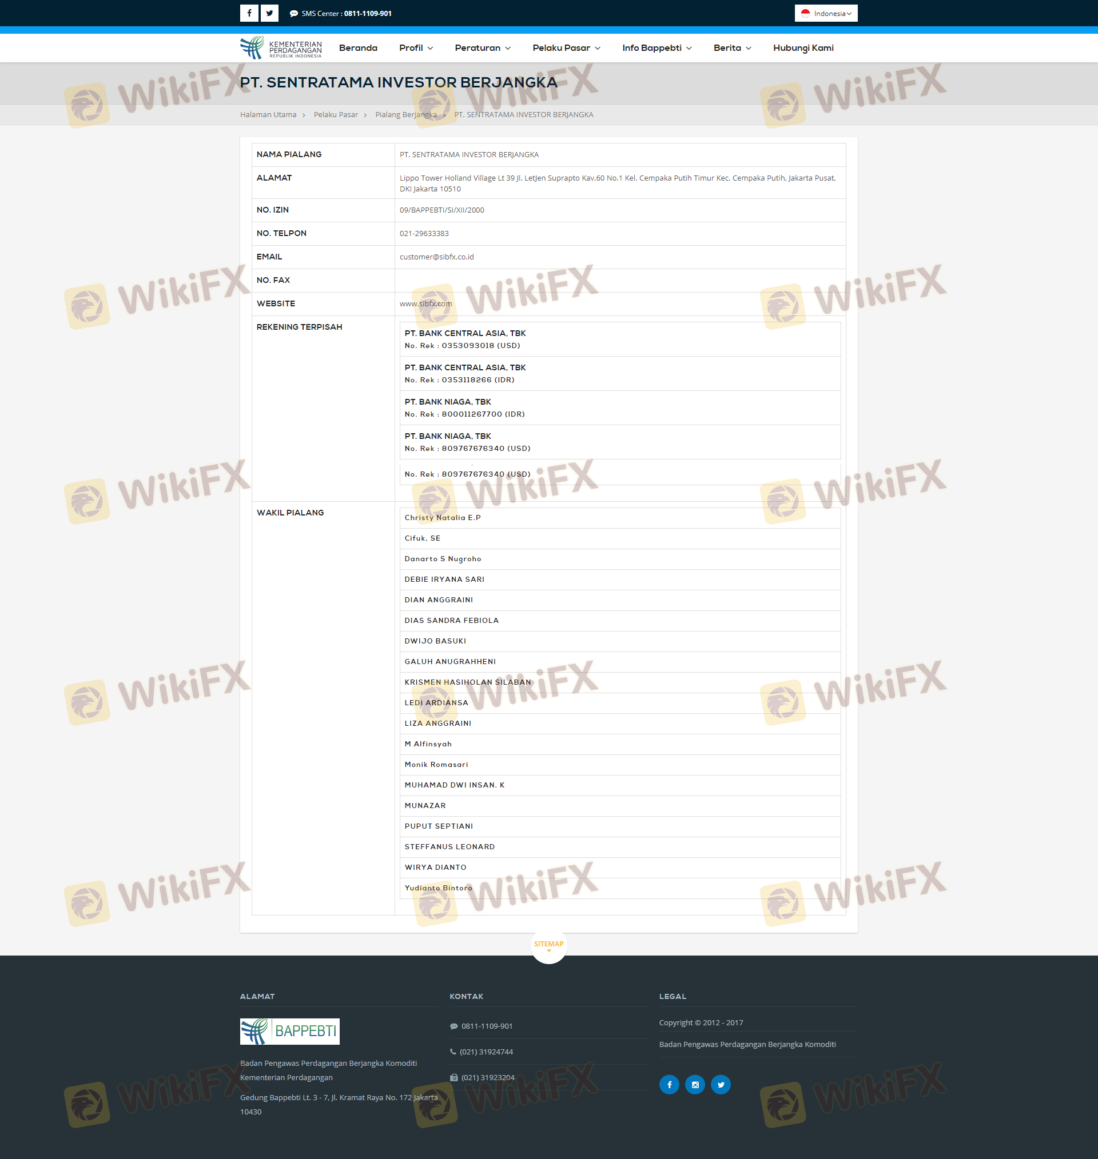Open the Twitter icon in top bar
Viewport: 1098px width, 1159px height.
tap(269, 13)
